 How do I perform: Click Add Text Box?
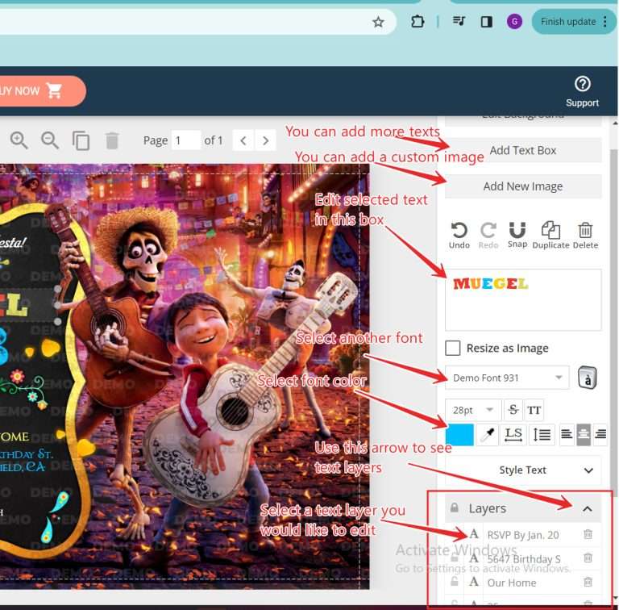point(523,151)
